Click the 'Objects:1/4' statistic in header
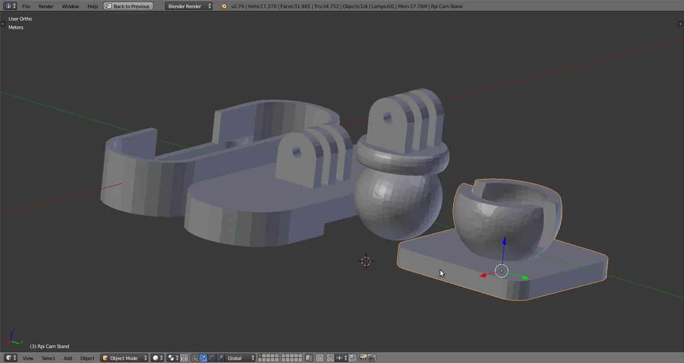 click(x=355, y=6)
